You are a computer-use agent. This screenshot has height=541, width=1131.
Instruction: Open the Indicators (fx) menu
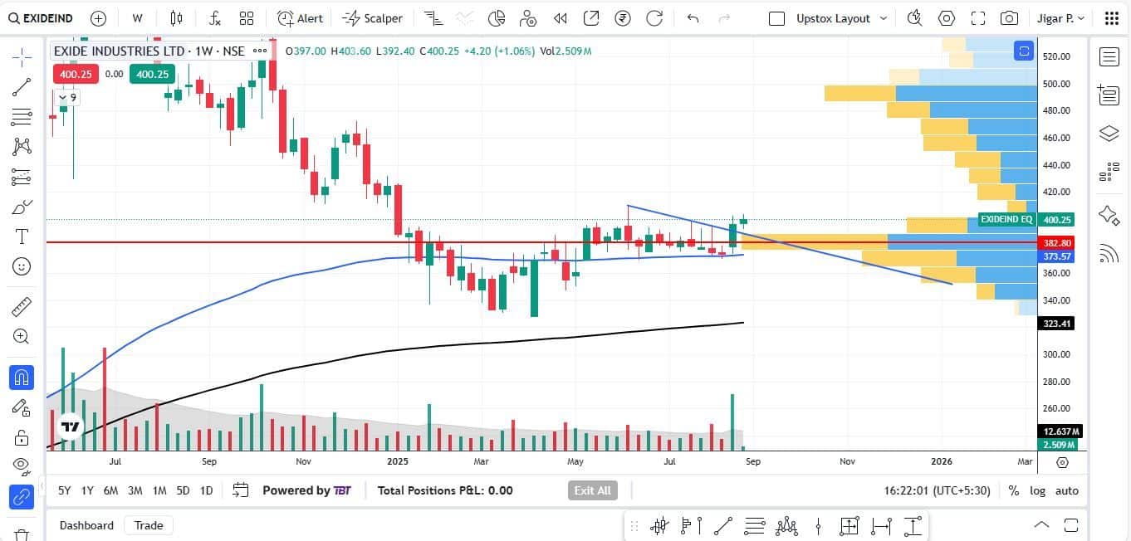click(214, 18)
